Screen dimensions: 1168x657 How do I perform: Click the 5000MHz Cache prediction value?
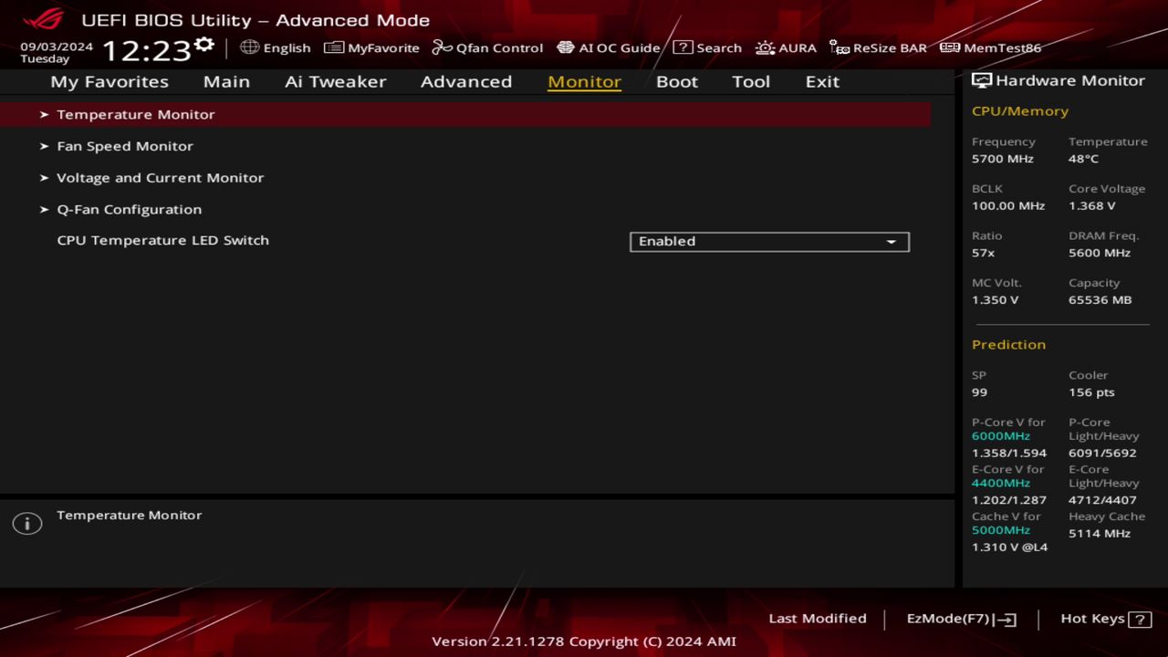[x=1001, y=530]
